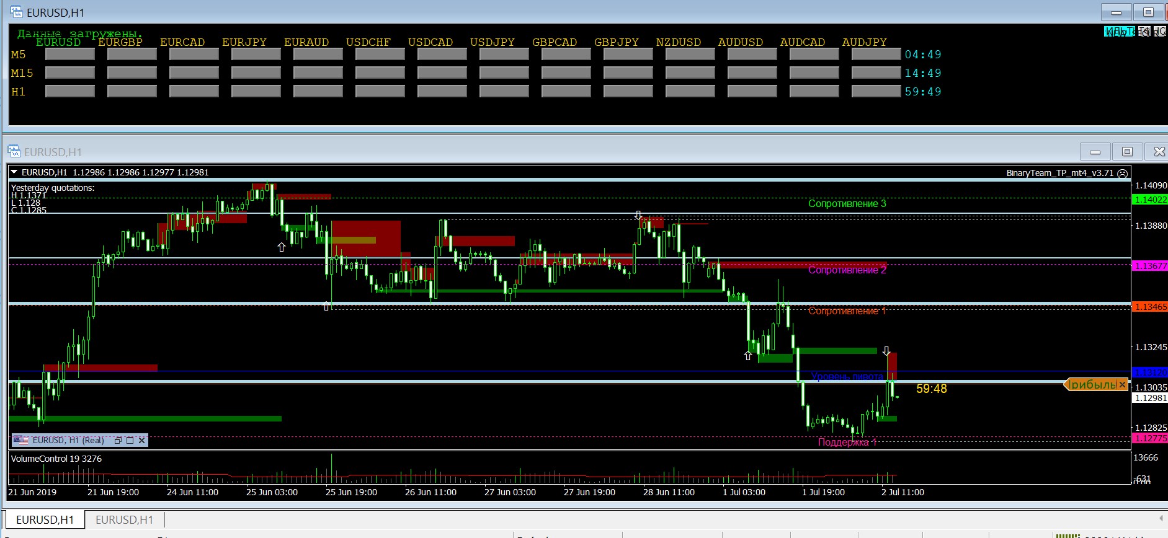Image resolution: width=1168 pixels, height=538 pixels.
Task: Click the down arrow signal above latest candle
Action: (886, 351)
